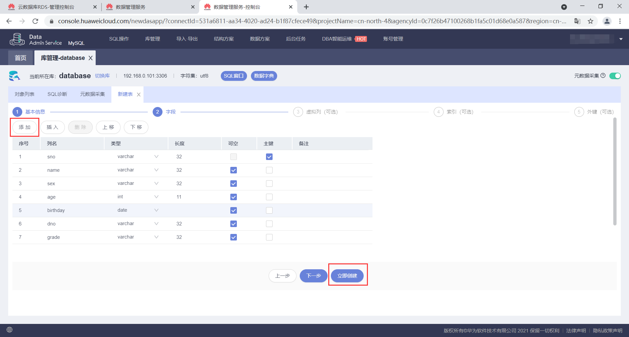Screen dimensions: 629x337
Task: Click the 下移 button
Action: [136, 127]
